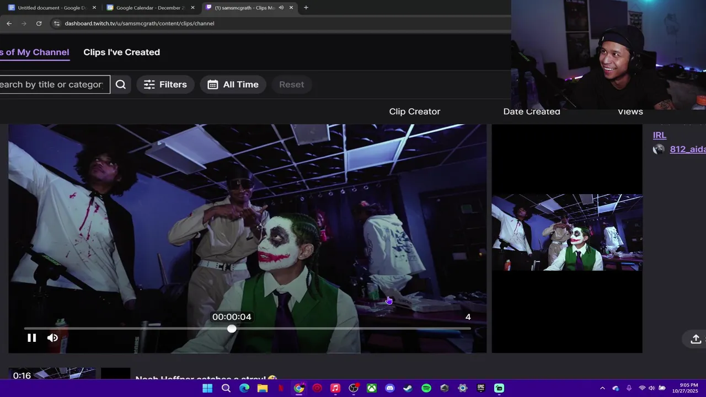Click the share/export icon for the clip
The width and height of the screenshot is (706, 397).
(x=696, y=339)
